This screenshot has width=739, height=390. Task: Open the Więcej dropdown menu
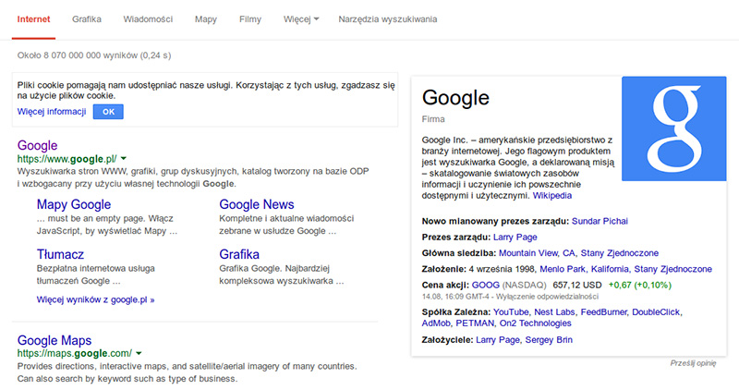click(x=302, y=18)
